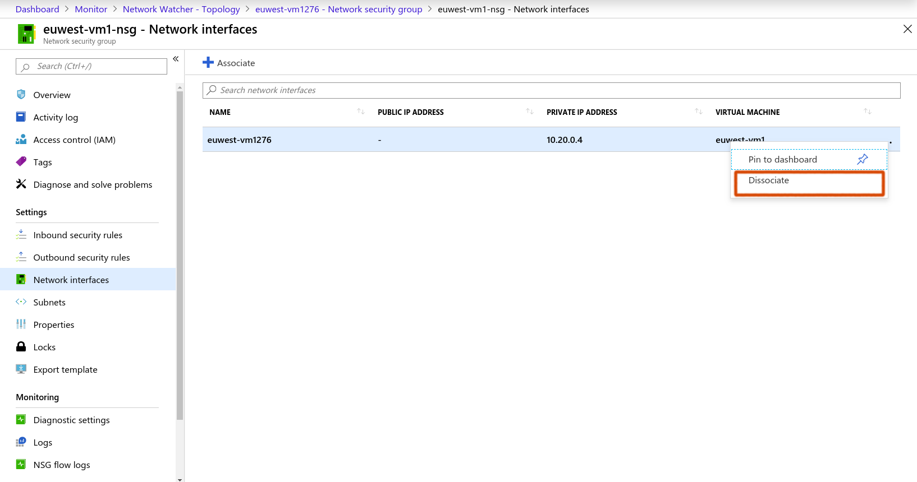Image resolution: width=917 pixels, height=482 pixels.
Task: Sort by PUBLIC IP ADDRESS column arrows
Action: [x=530, y=112]
